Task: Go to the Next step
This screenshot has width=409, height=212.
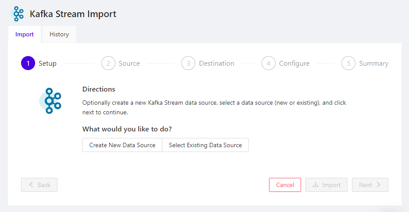Action: pyautogui.click(x=370, y=185)
